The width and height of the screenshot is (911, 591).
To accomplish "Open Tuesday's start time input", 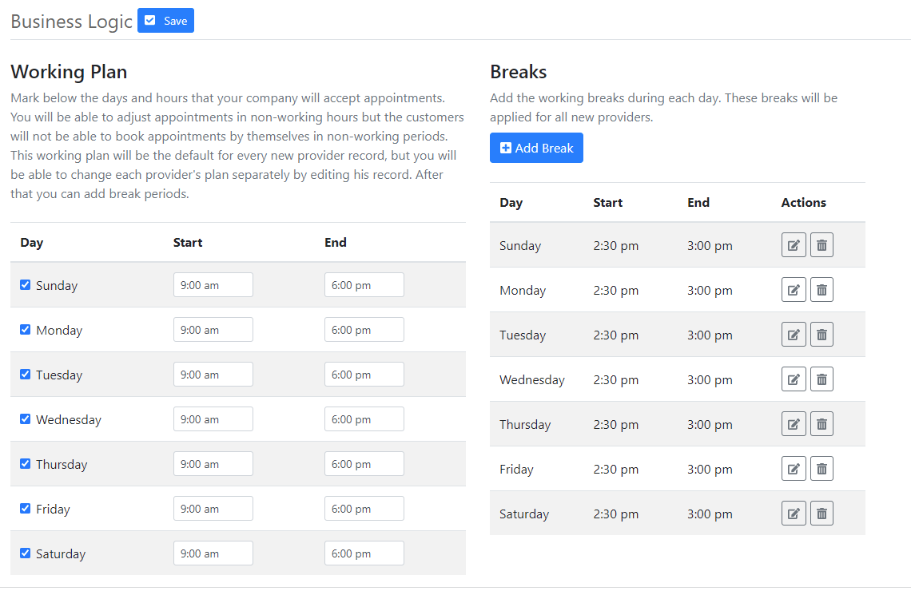I will click(213, 375).
